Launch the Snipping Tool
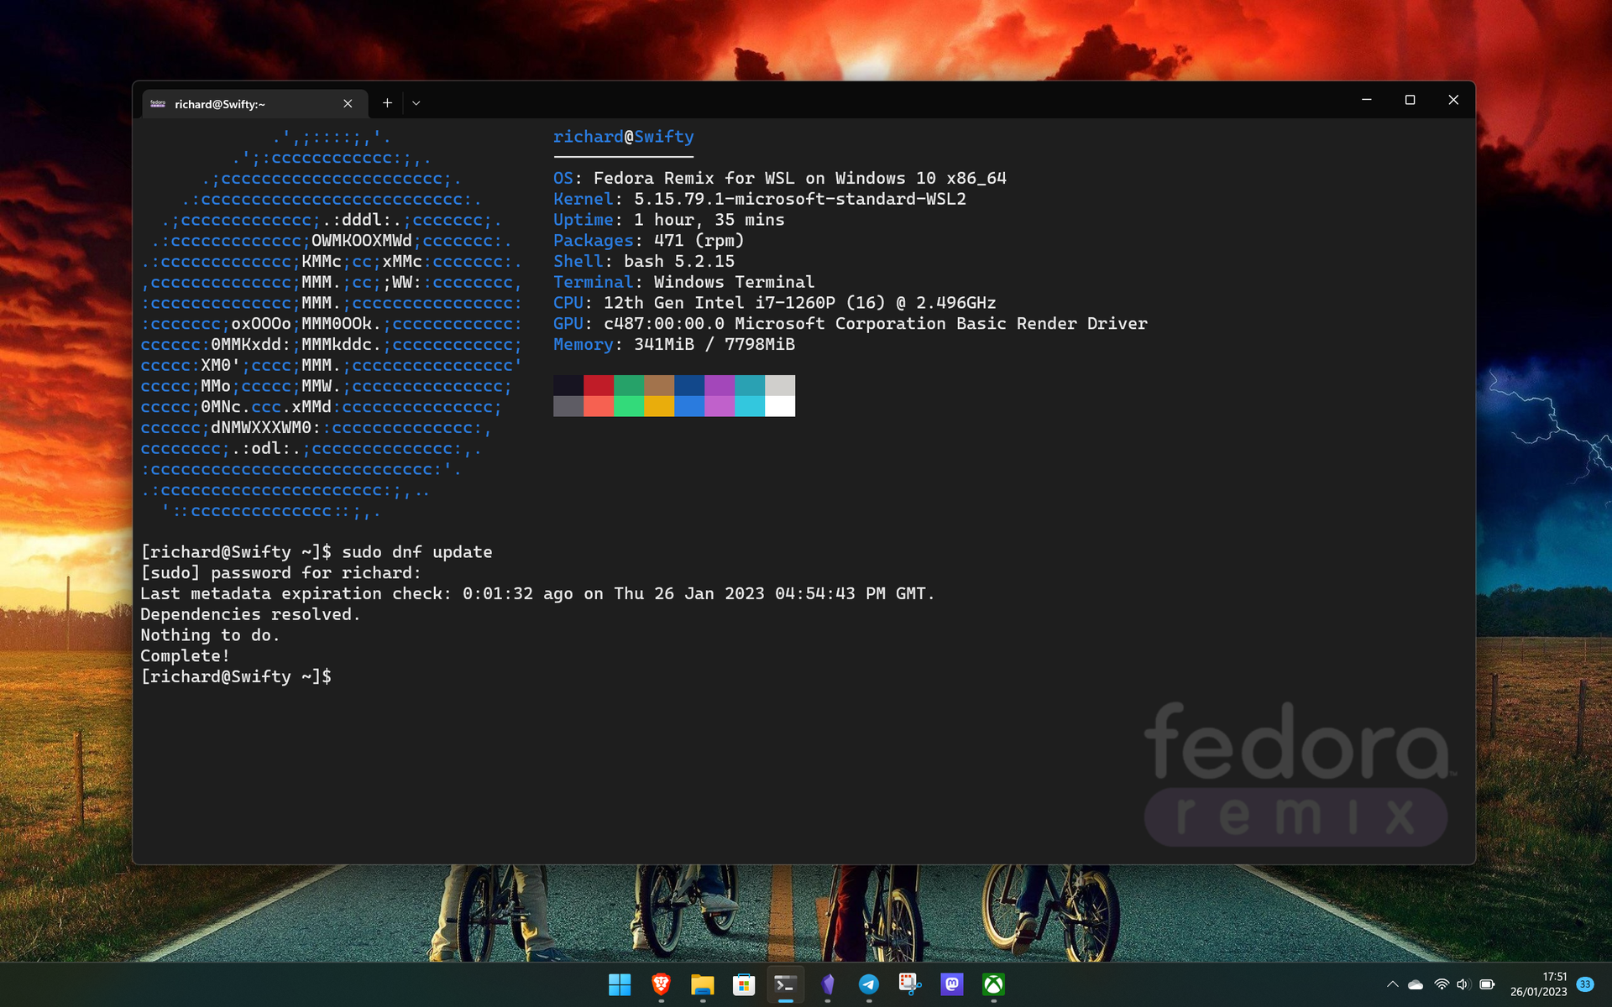Screen dimensions: 1612x1007 (x=910, y=985)
